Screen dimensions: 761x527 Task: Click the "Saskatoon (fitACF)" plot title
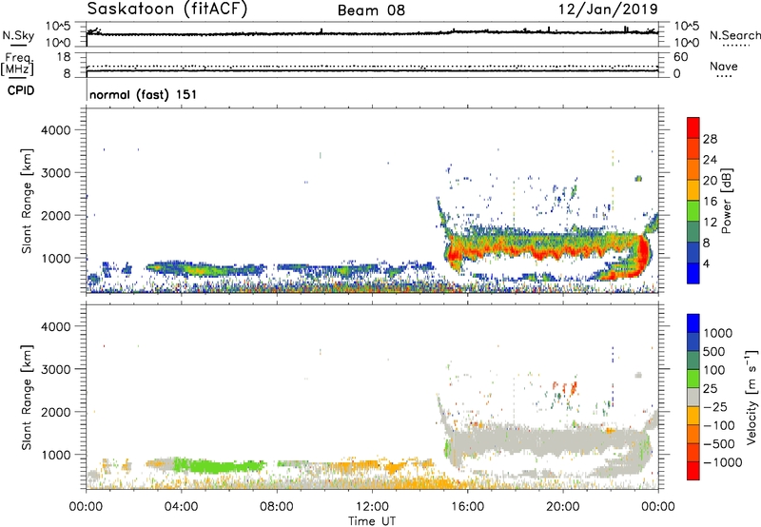167,10
